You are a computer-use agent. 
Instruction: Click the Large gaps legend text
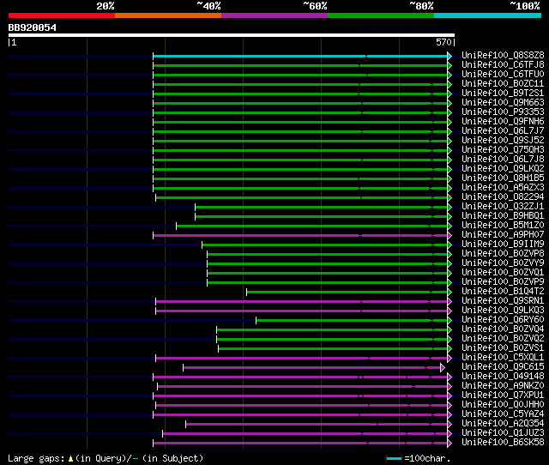[36, 458]
